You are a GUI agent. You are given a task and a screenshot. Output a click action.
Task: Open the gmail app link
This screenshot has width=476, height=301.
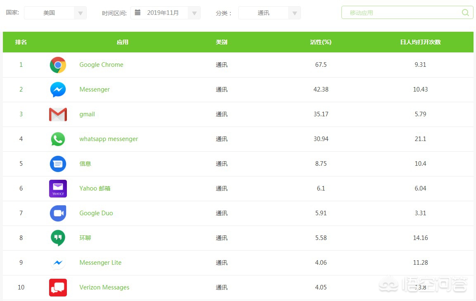87,114
